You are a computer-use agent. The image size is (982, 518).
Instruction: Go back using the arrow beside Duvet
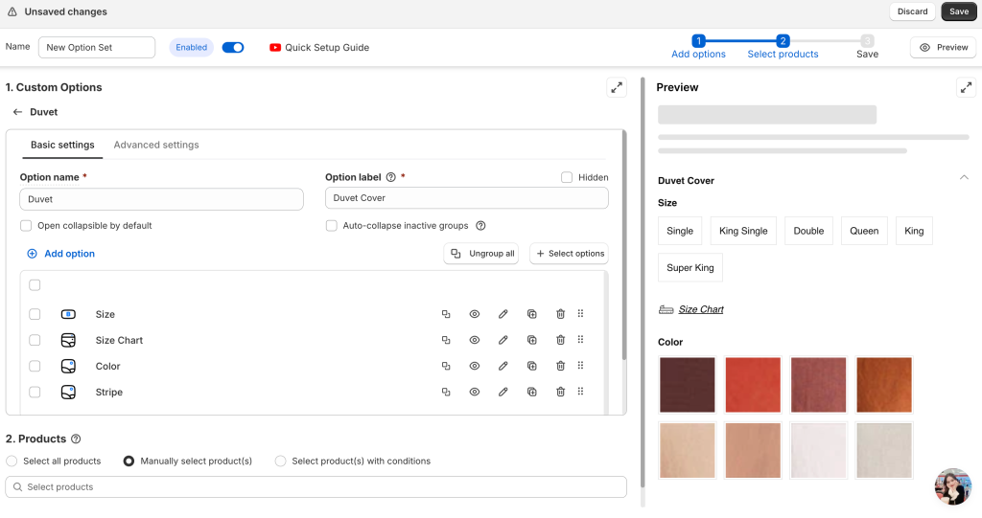[17, 112]
